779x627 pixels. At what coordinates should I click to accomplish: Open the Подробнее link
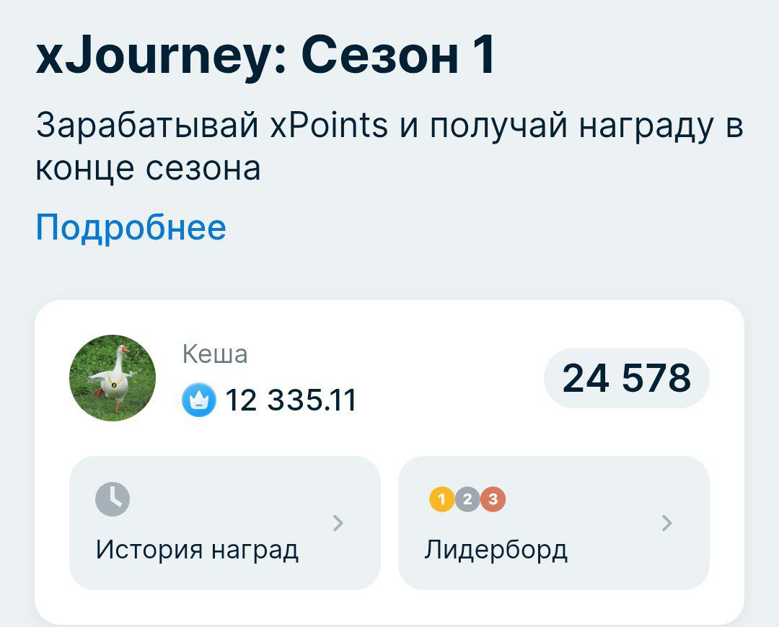click(131, 227)
